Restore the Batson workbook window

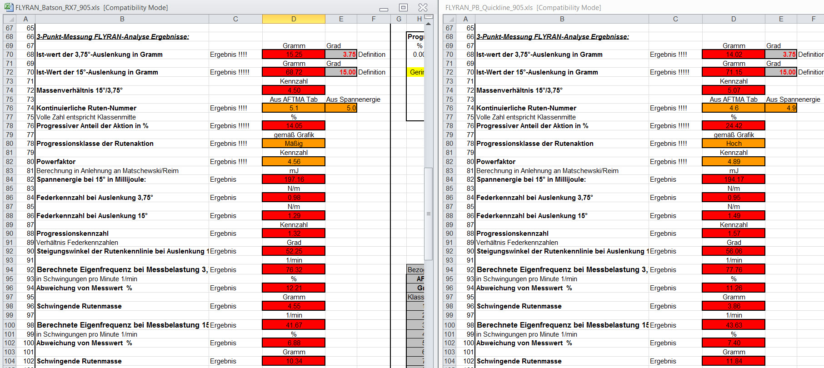point(403,7)
